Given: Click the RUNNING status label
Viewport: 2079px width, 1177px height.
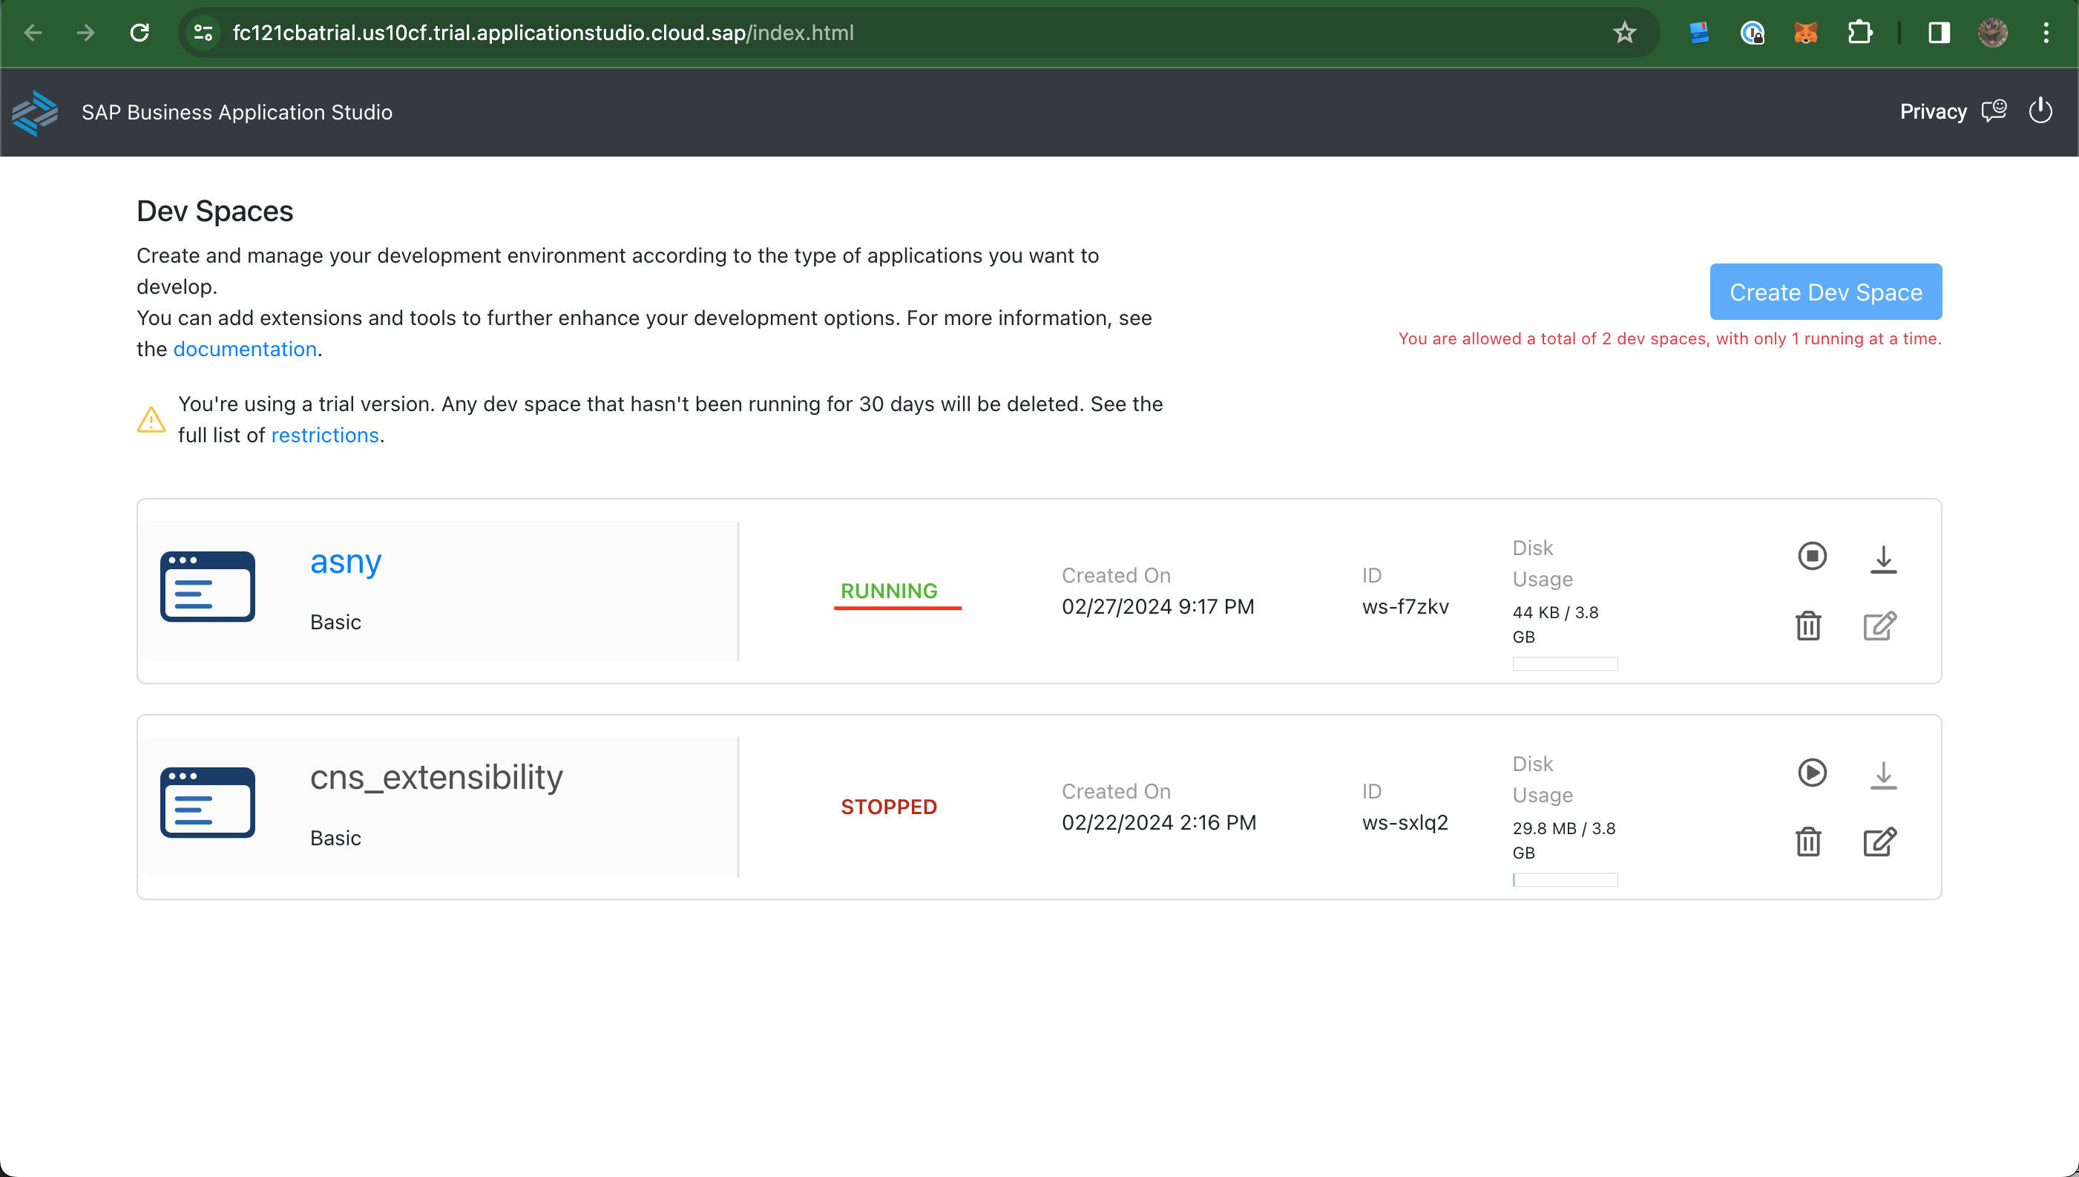Looking at the screenshot, I should pyautogui.click(x=889, y=591).
